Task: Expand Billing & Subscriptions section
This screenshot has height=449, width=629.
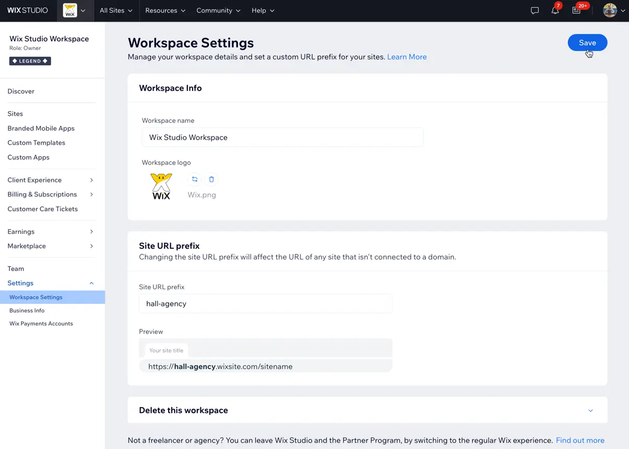Action: click(x=51, y=194)
